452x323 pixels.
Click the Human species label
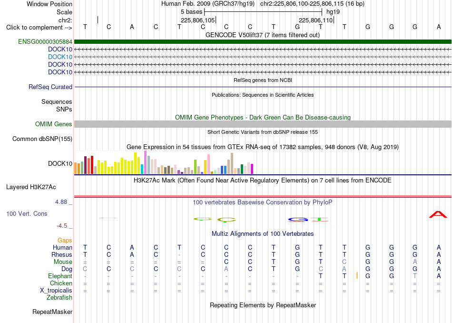click(x=62, y=247)
